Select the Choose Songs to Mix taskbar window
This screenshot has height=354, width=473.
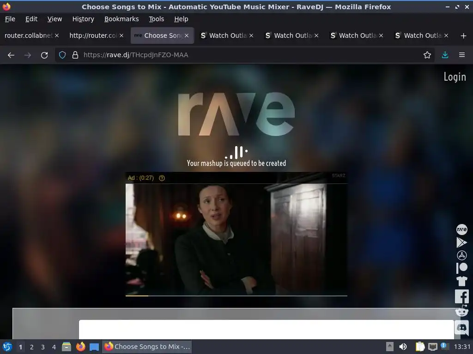tap(147, 347)
